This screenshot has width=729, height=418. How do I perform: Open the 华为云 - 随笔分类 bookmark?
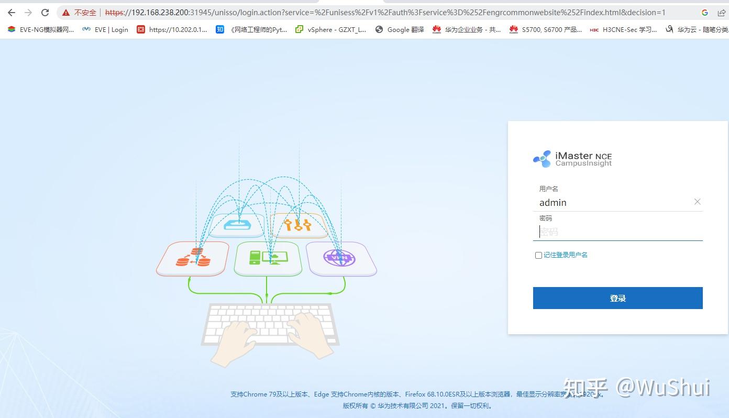tap(697, 29)
